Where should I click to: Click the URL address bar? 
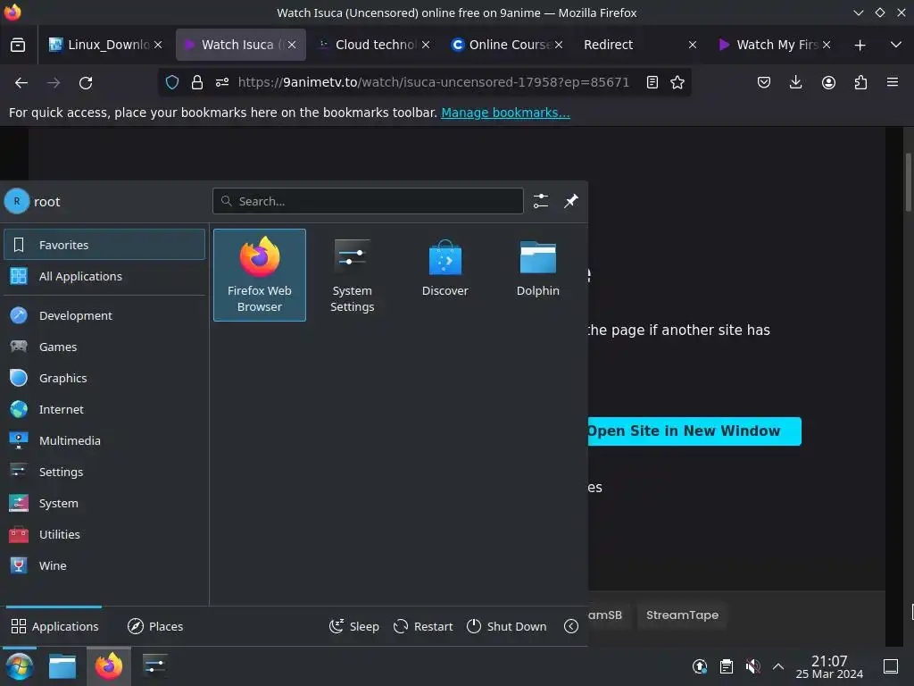coord(434,82)
